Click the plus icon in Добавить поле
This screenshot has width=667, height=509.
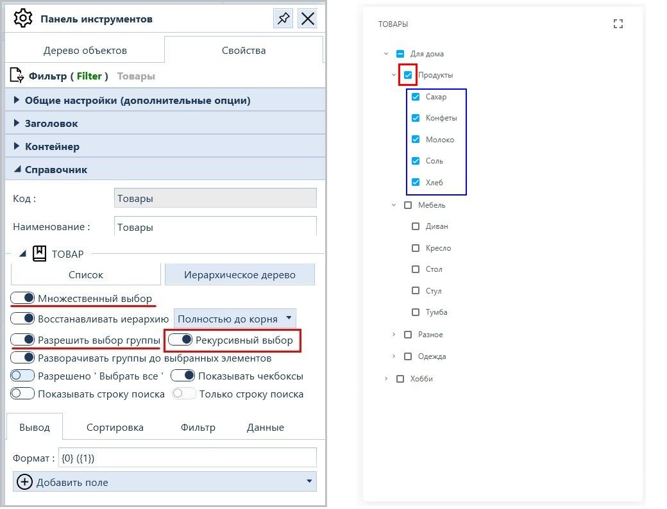click(x=24, y=482)
